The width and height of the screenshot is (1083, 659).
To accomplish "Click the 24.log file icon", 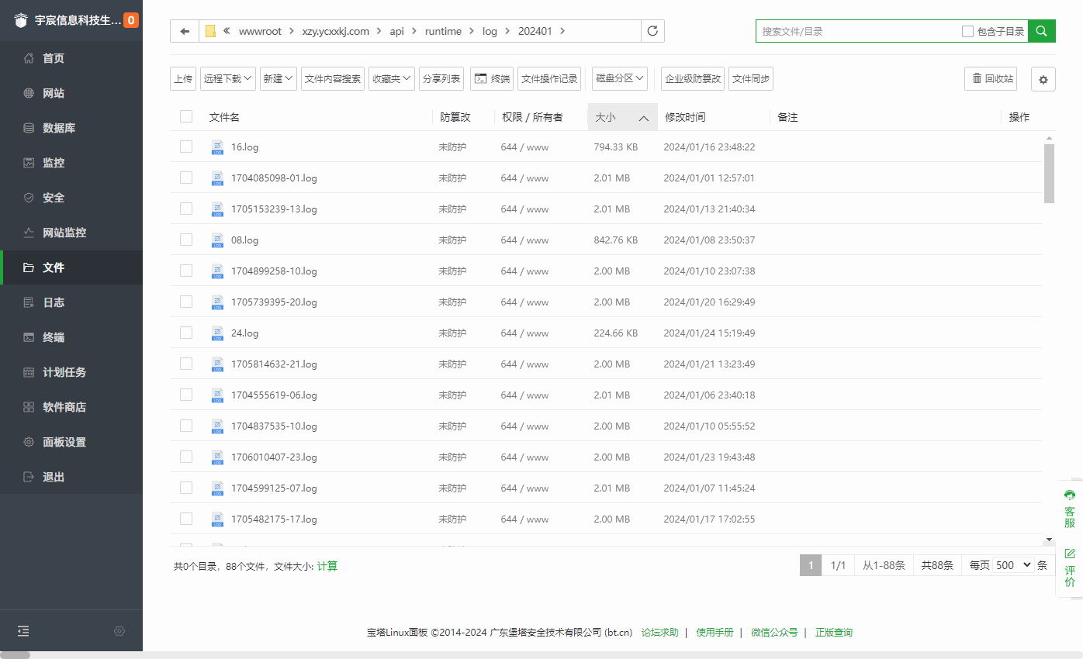I will 217,333.
